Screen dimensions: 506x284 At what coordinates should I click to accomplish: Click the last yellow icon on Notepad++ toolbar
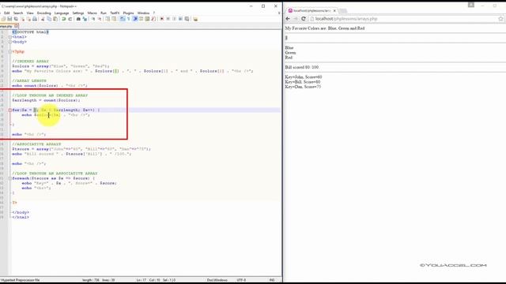click(195, 19)
